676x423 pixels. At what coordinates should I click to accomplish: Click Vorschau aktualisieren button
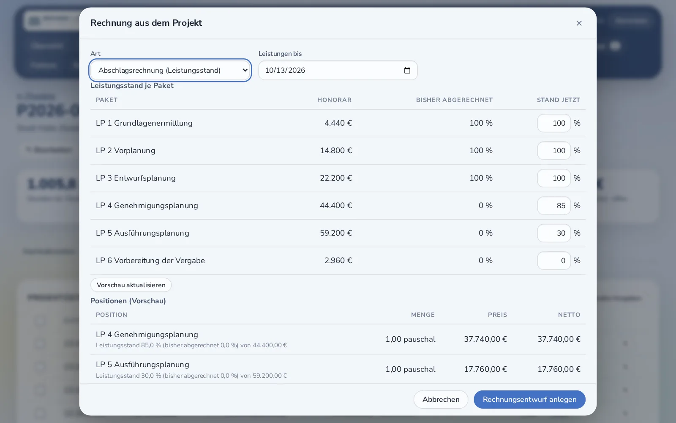(x=131, y=285)
